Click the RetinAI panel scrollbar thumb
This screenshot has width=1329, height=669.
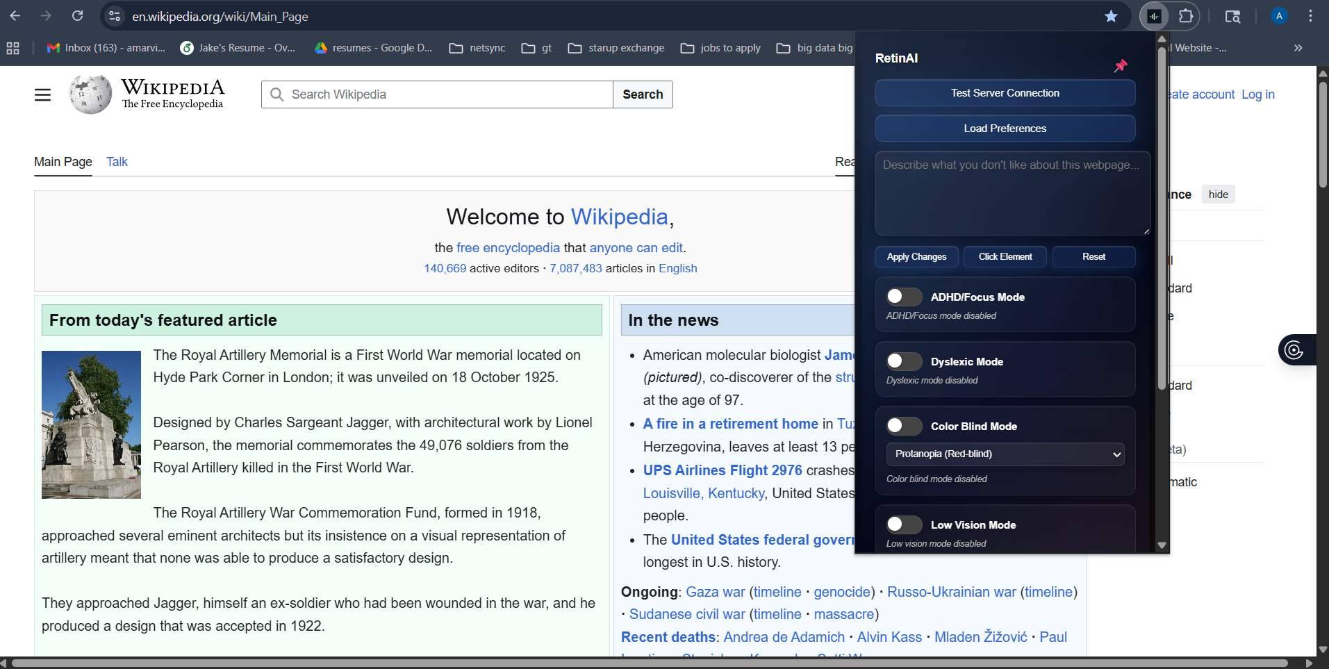pos(1162,217)
